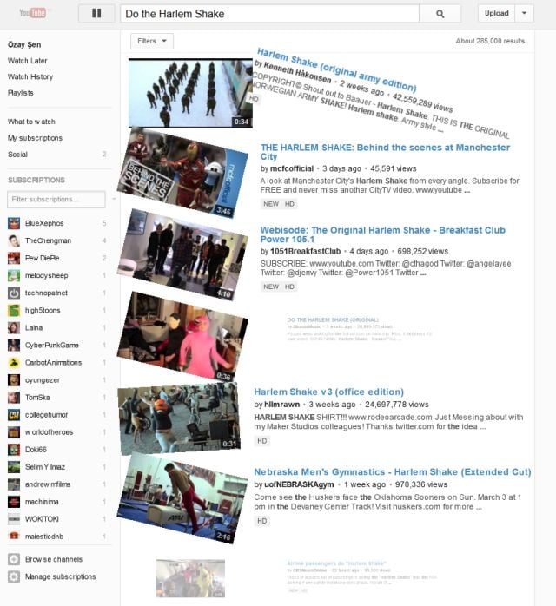This screenshot has height=606, width=556.
Task: Click the TomSka channel icon
Action: (14, 398)
